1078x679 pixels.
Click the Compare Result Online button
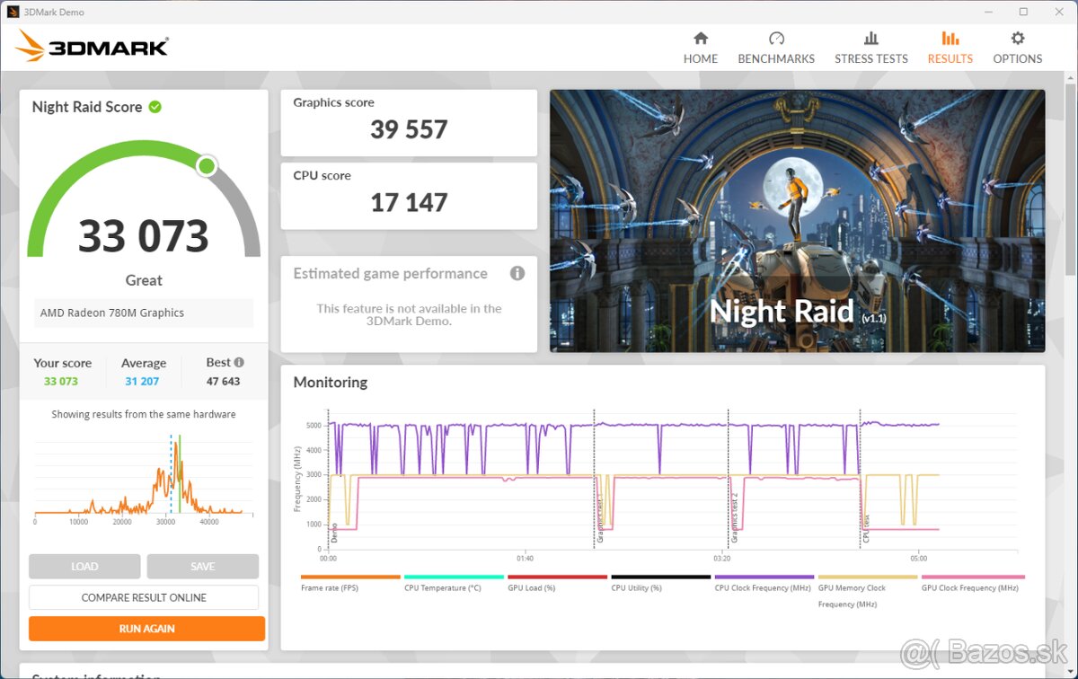coord(144,597)
